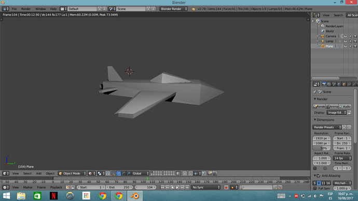Toggle visibility eye of Camera object

click(346, 36)
